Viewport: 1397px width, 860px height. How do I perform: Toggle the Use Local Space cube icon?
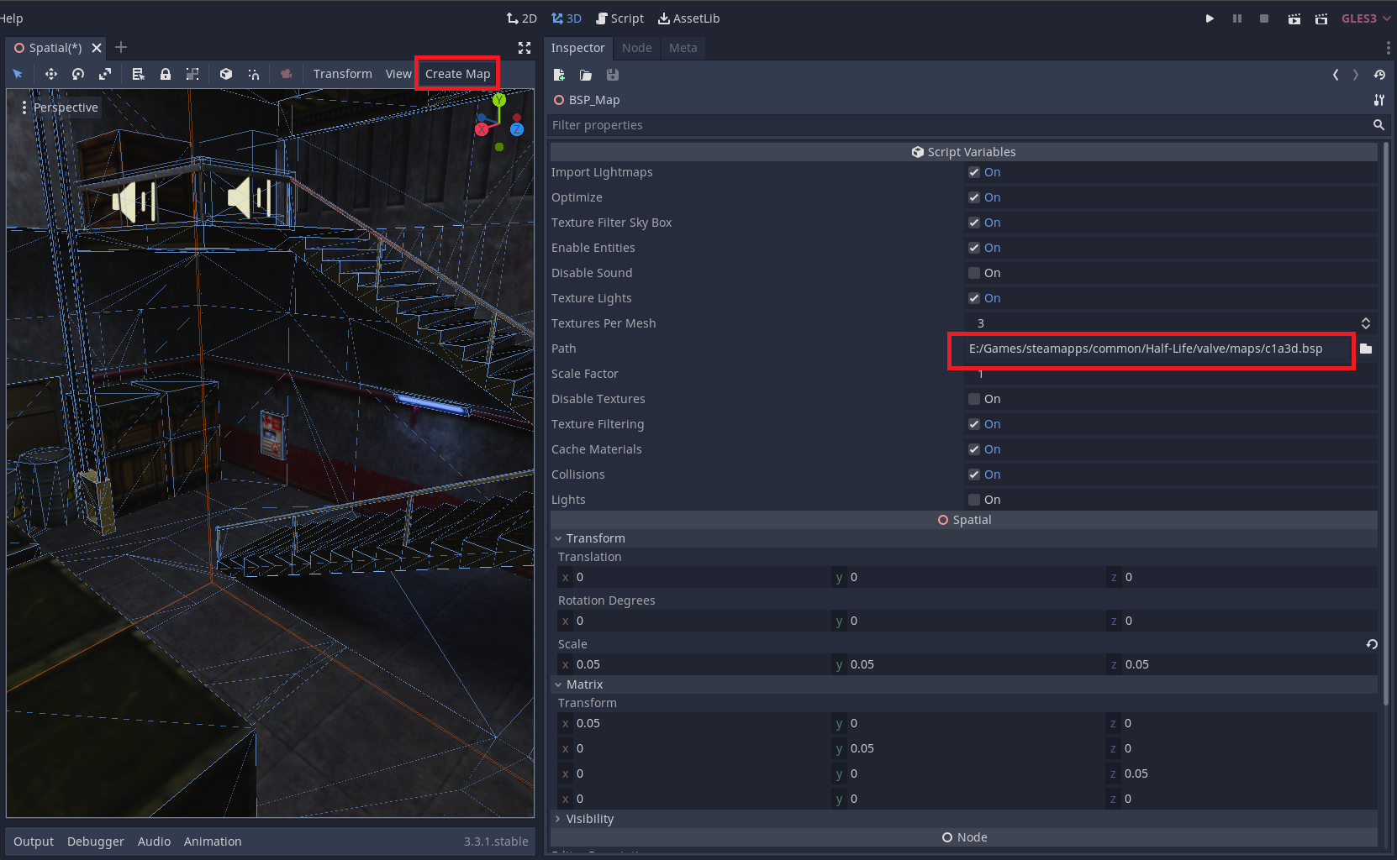coord(226,74)
